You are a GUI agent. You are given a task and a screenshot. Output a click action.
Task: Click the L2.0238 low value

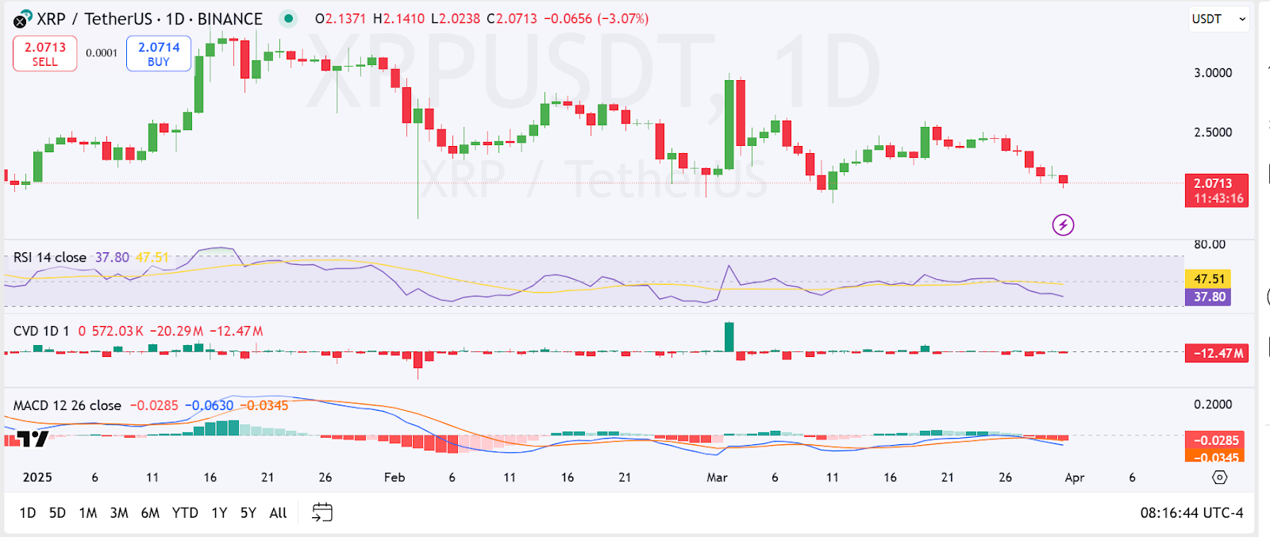tap(456, 18)
